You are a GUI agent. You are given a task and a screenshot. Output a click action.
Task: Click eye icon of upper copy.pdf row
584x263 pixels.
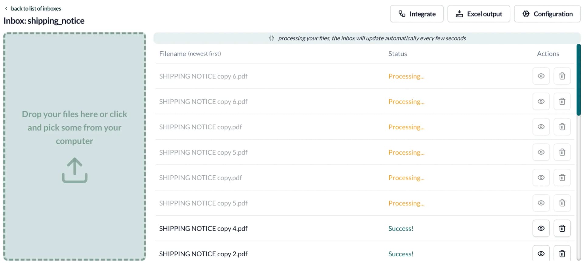click(x=541, y=127)
